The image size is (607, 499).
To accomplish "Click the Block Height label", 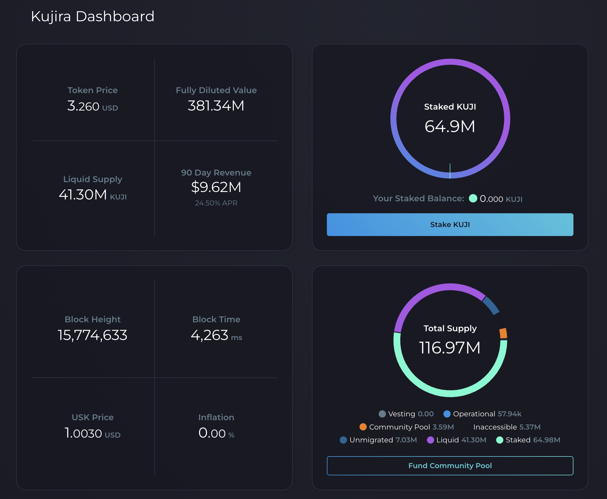I will pyautogui.click(x=93, y=319).
